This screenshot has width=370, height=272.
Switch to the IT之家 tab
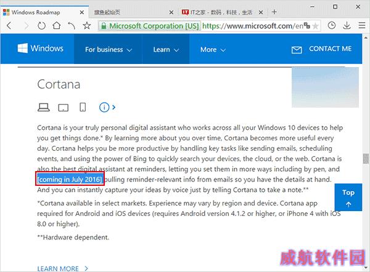tap(223, 12)
